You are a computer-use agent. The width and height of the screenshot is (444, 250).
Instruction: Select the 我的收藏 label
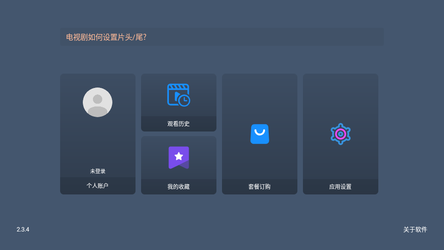point(179,187)
